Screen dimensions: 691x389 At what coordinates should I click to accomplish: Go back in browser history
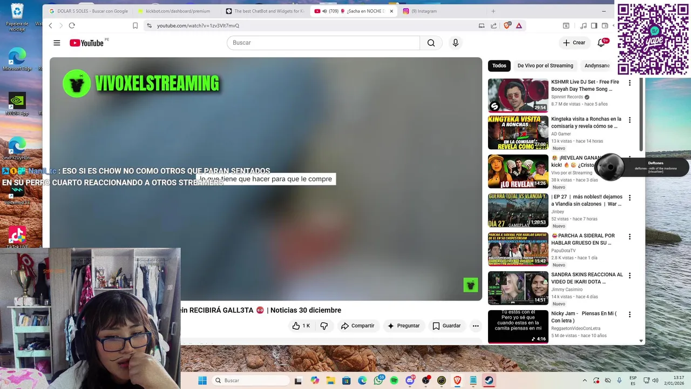pos(50,25)
